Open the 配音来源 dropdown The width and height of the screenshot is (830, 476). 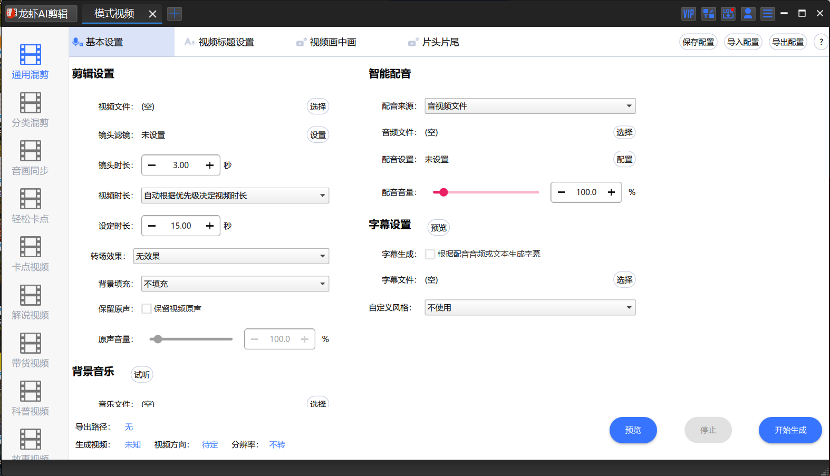[x=530, y=106]
